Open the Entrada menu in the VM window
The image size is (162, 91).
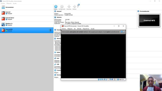coord(79,29)
